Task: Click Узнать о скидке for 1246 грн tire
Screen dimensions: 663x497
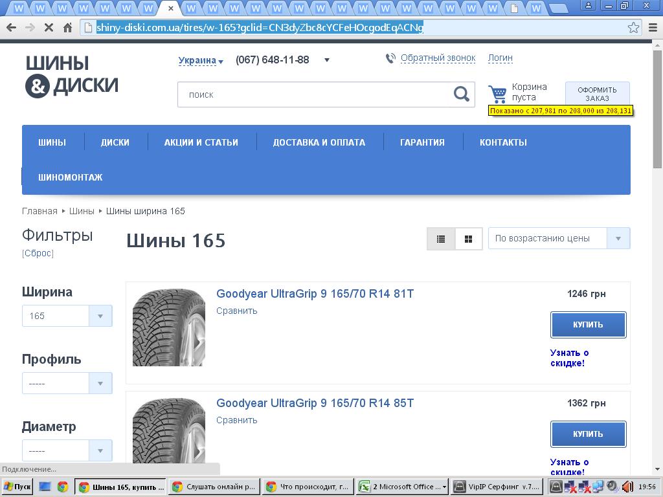Action: pos(570,358)
